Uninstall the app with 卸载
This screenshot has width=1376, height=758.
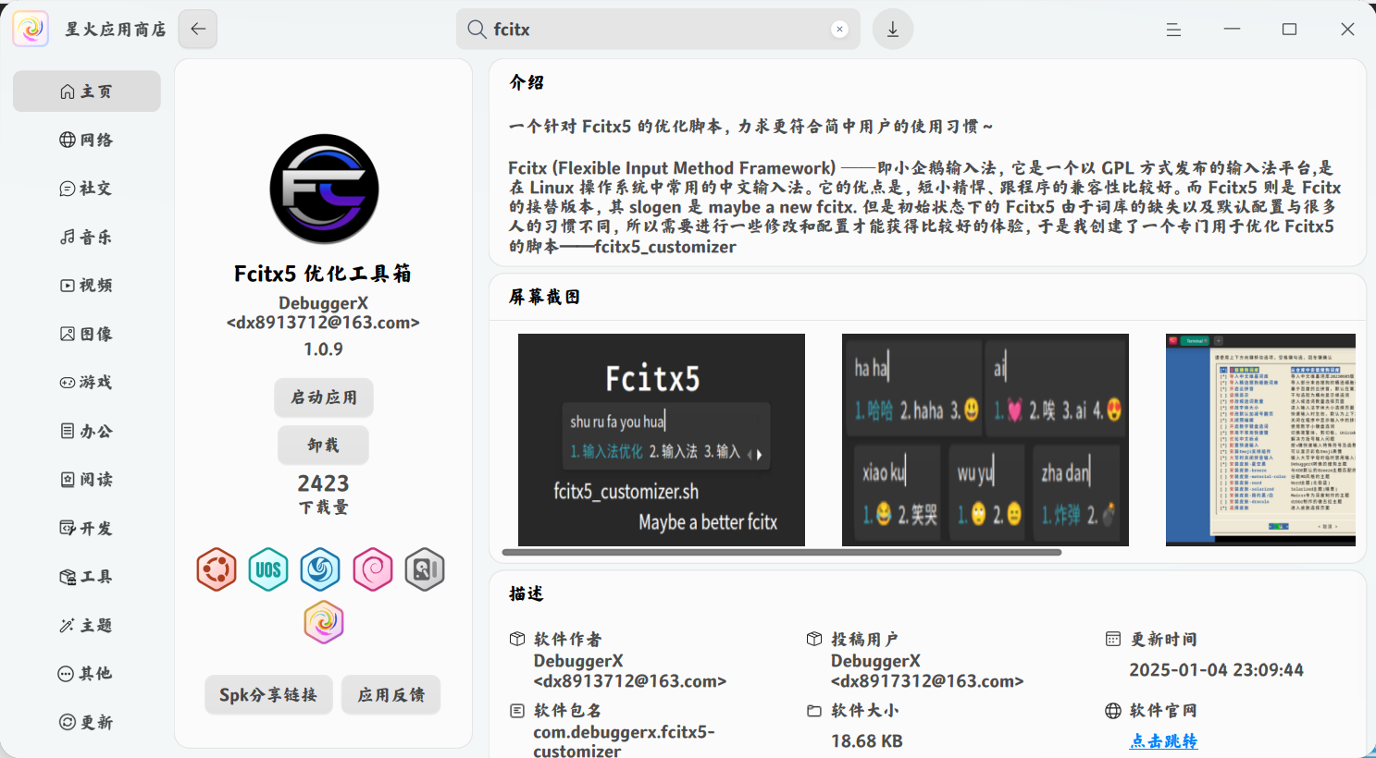pyautogui.click(x=324, y=446)
